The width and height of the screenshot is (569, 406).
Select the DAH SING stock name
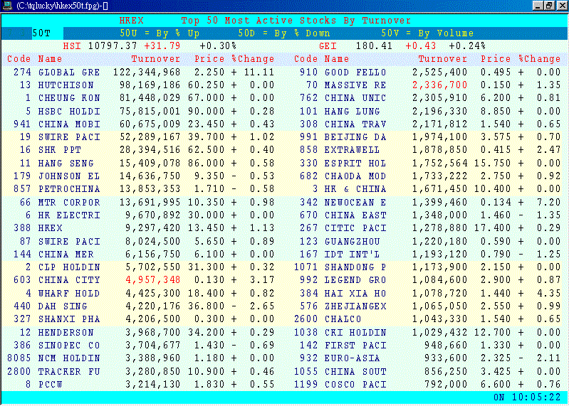[x=63, y=306]
